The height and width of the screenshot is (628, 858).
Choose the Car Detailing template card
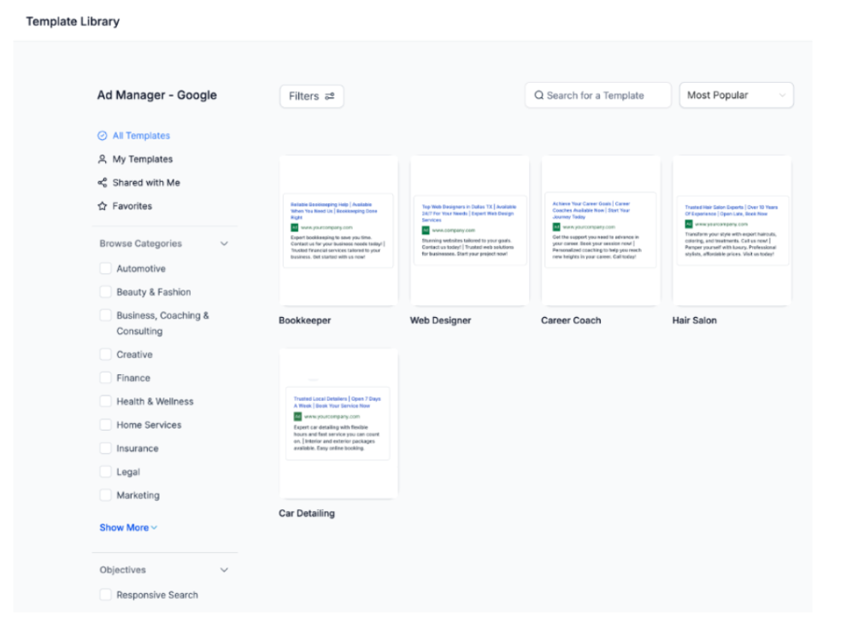(338, 424)
